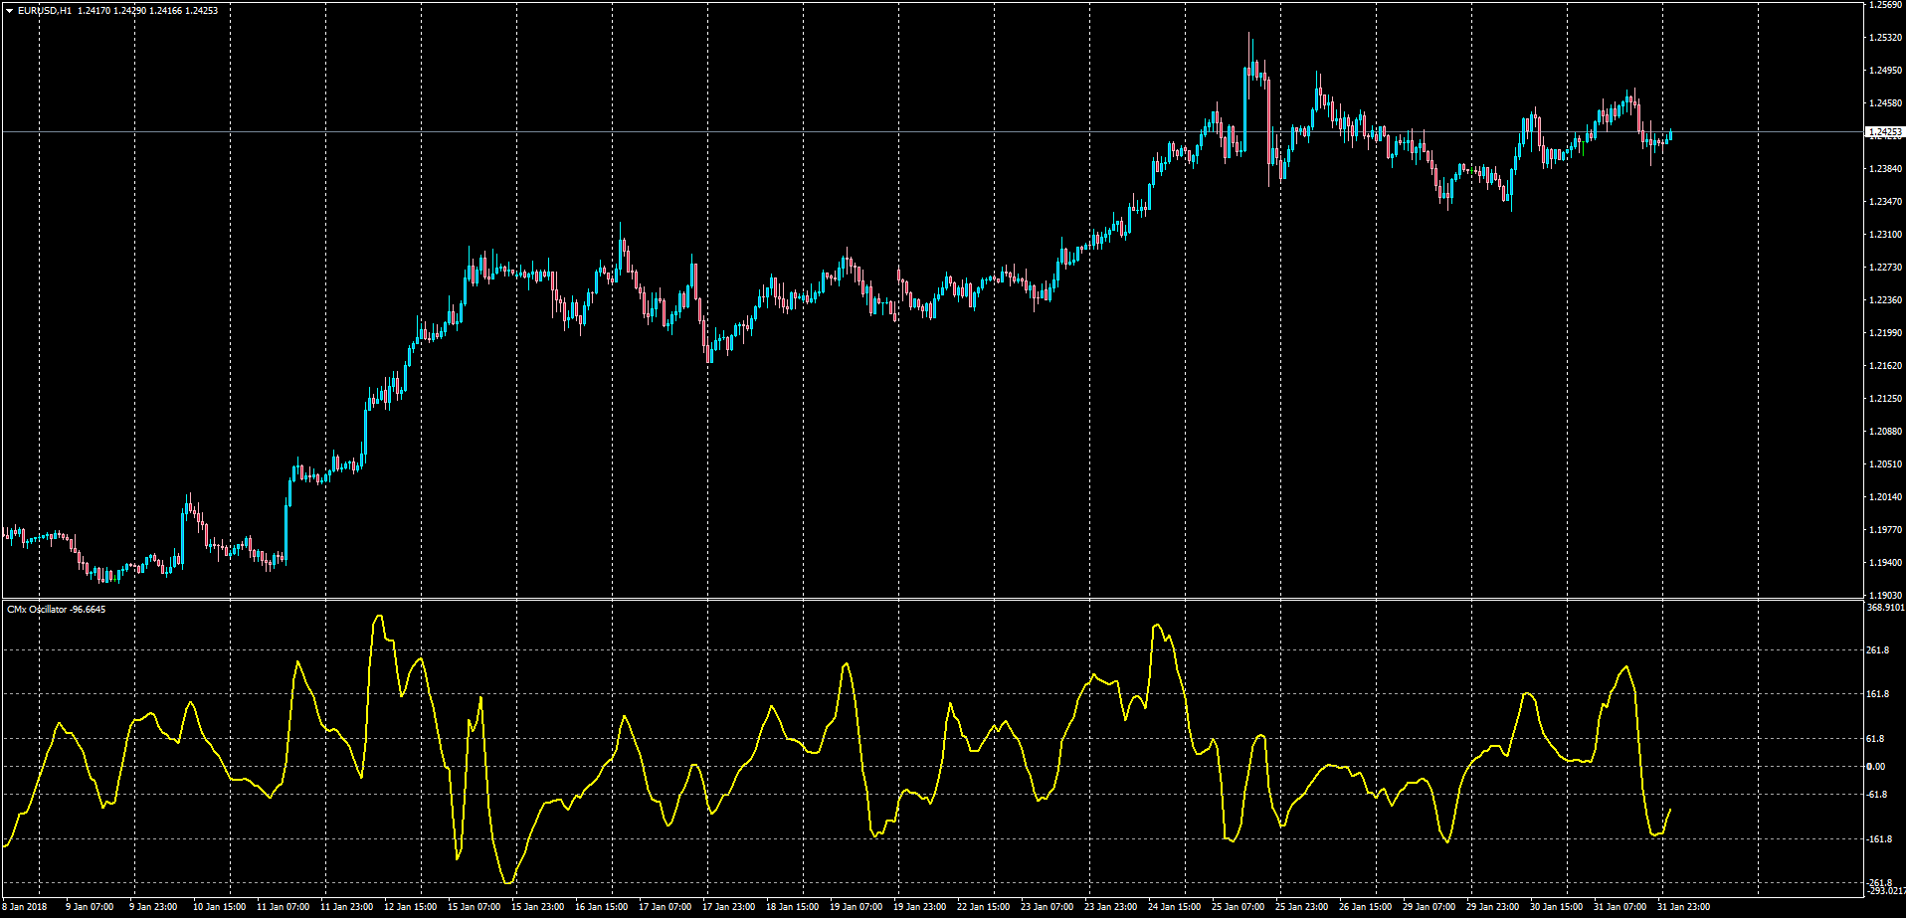Click time axis label 19 Jan 07:00

(x=856, y=907)
